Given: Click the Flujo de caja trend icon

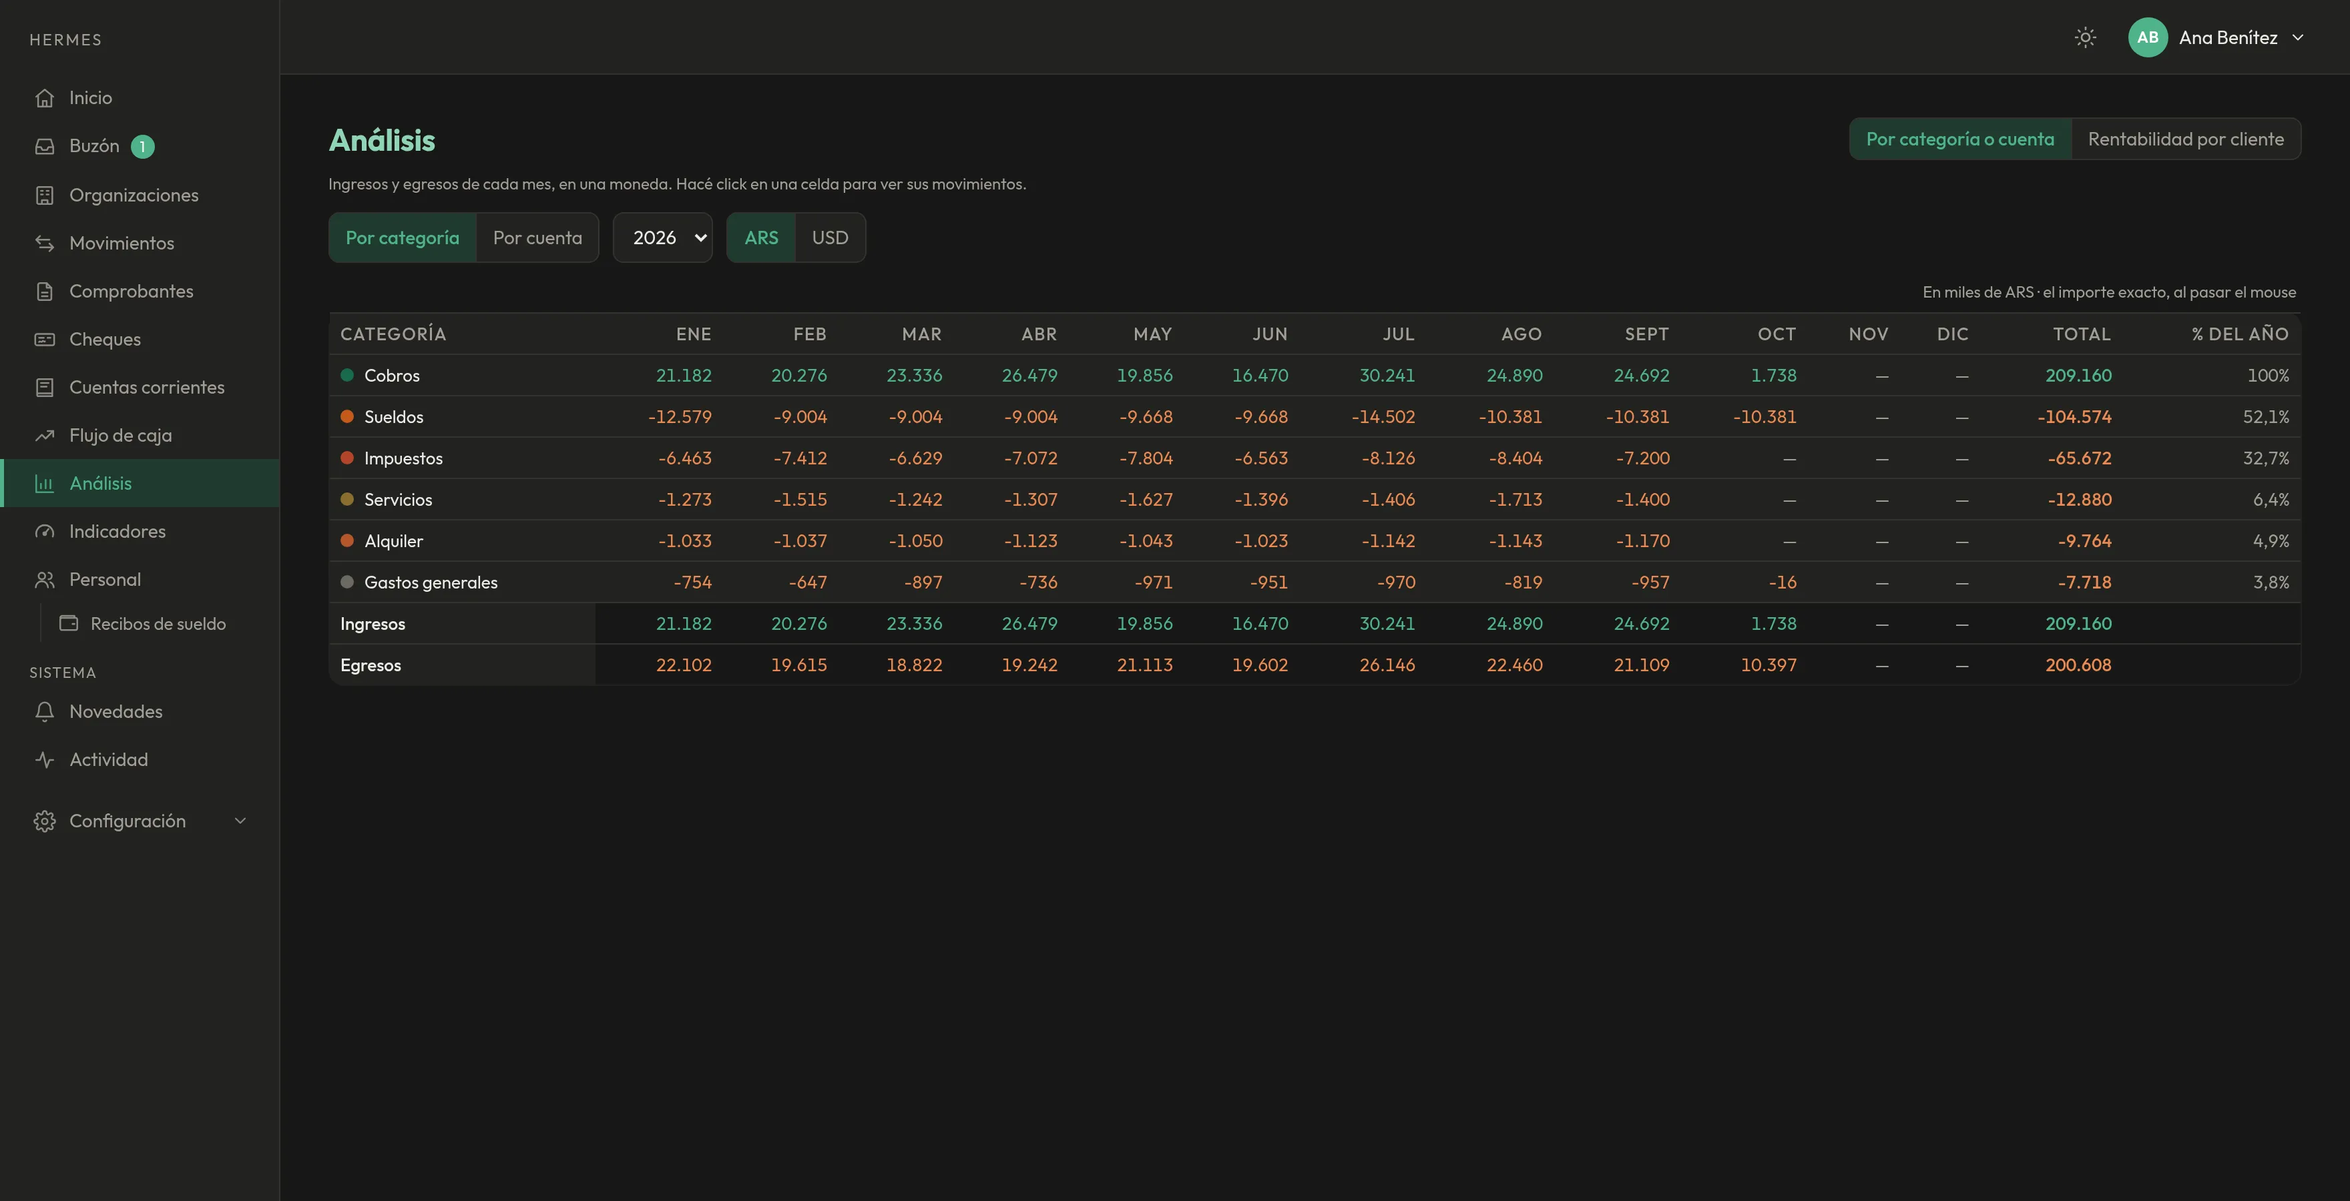Looking at the screenshot, I should 45,435.
